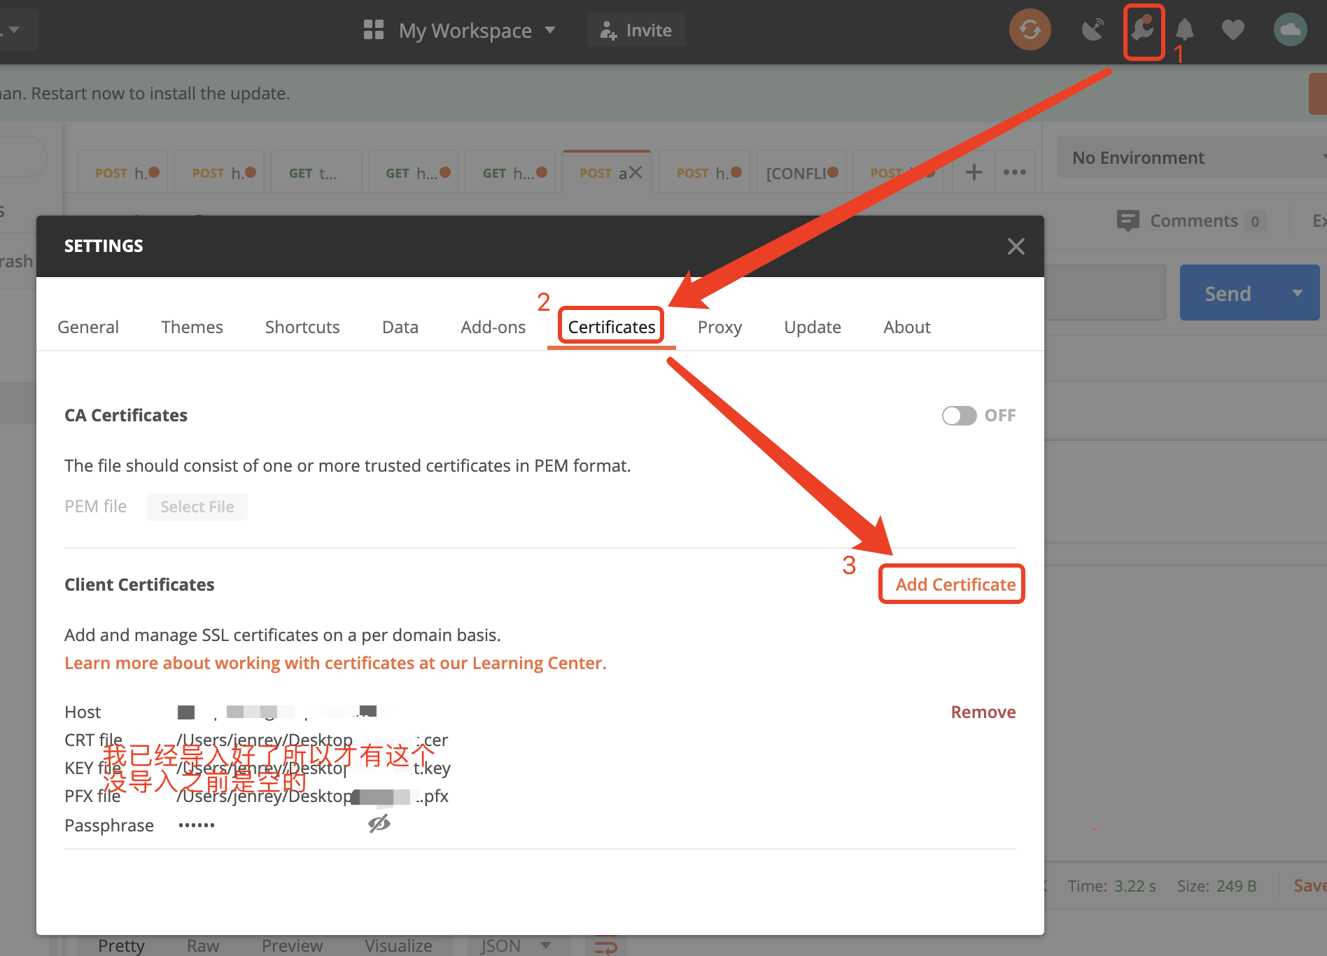
Task: Open the Update settings tab
Action: (813, 327)
